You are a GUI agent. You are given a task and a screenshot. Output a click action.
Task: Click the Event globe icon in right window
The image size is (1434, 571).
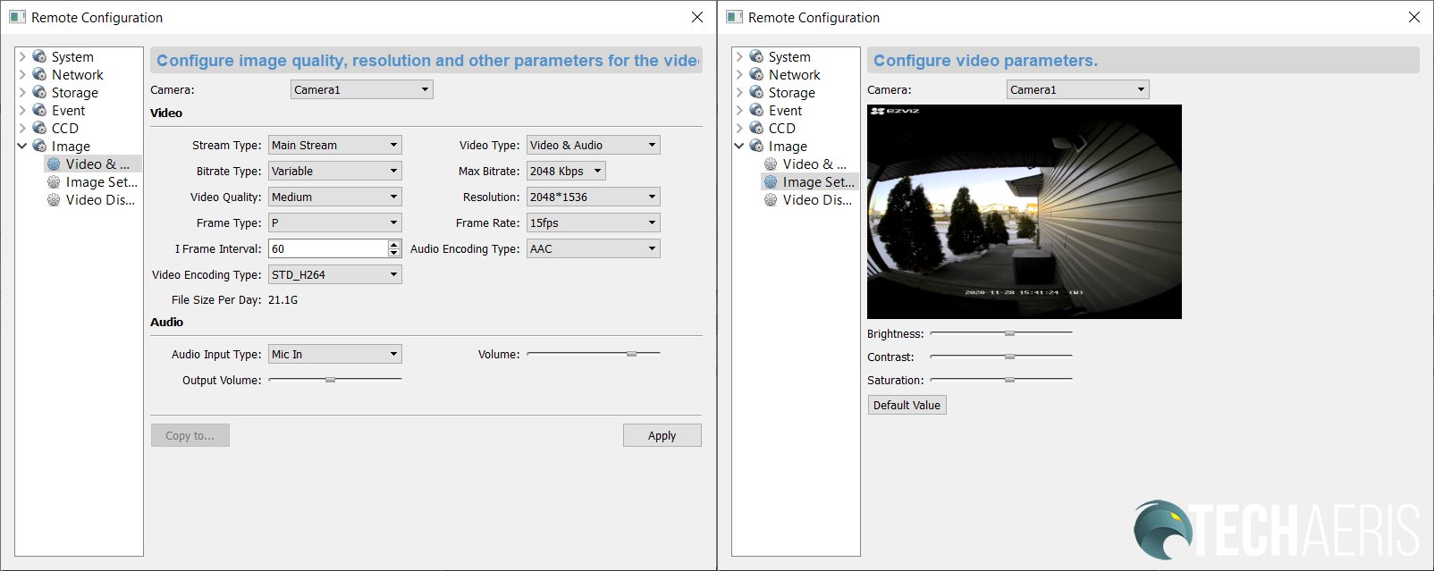click(x=756, y=110)
